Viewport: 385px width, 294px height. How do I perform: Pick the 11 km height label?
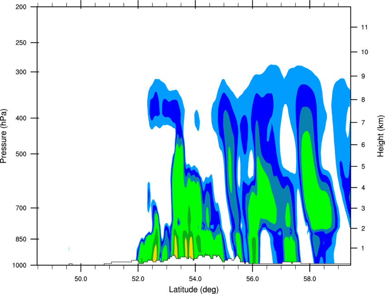click(364, 27)
